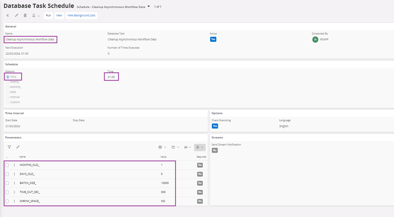Viewport: 394px width, 217px height.
Task: Click the Parameters pencil edit icon
Action: coord(18,147)
